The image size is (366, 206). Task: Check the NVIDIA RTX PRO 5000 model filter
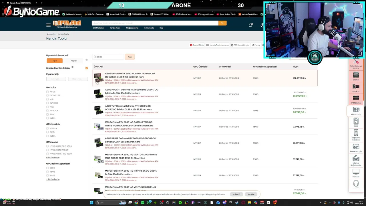[x=47, y=146]
